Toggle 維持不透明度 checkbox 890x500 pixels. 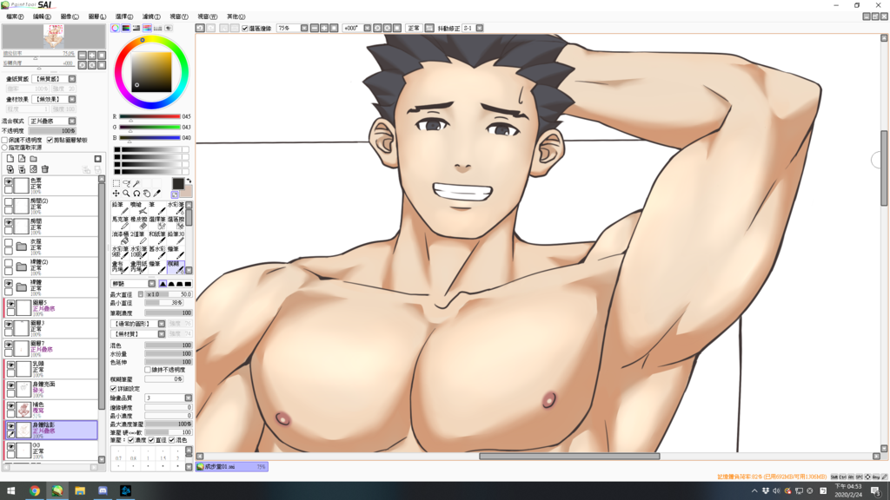148,370
